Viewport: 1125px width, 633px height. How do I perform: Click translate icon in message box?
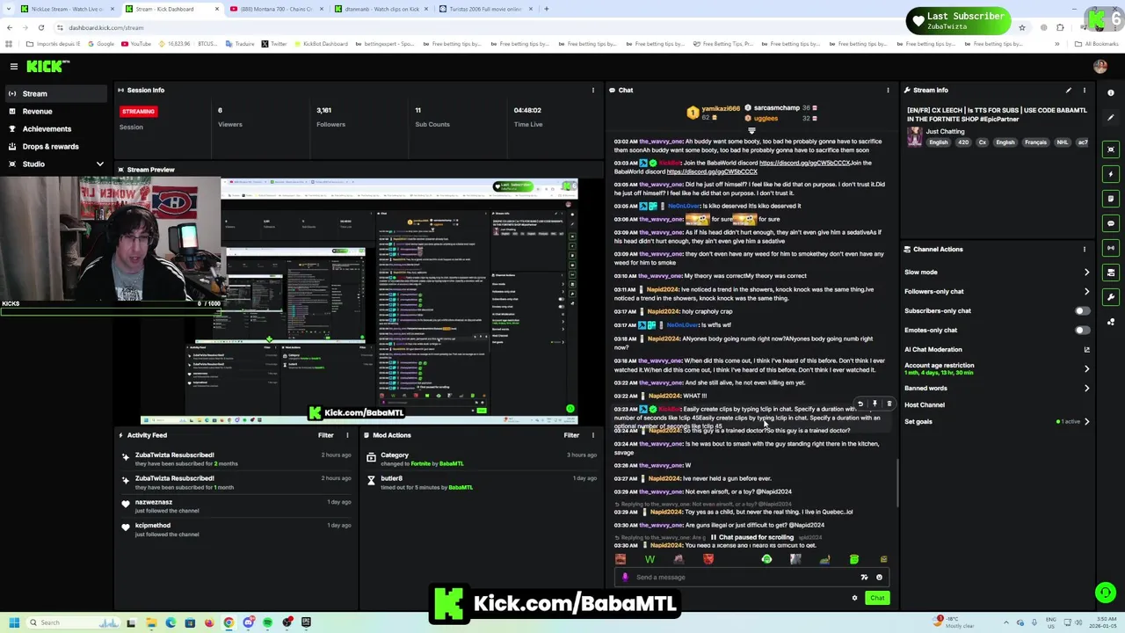click(864, 578)
